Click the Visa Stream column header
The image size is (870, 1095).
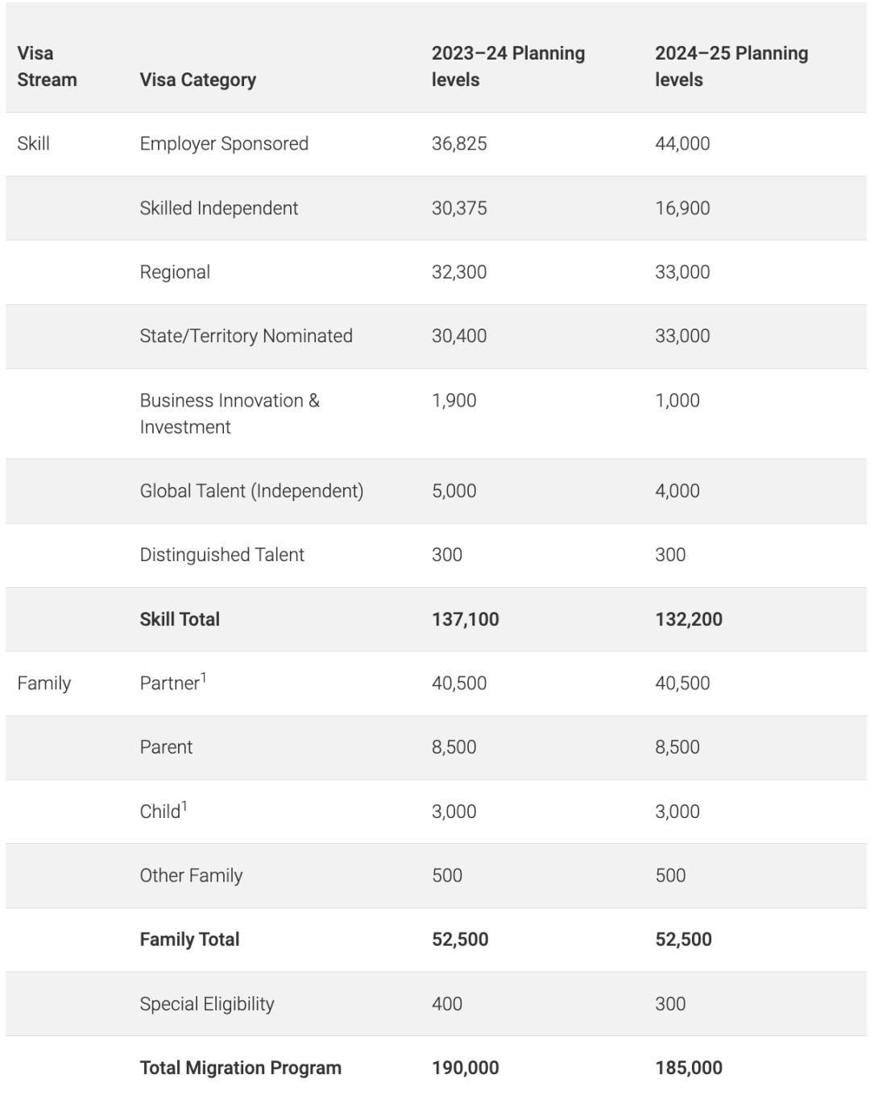[47, 66]
